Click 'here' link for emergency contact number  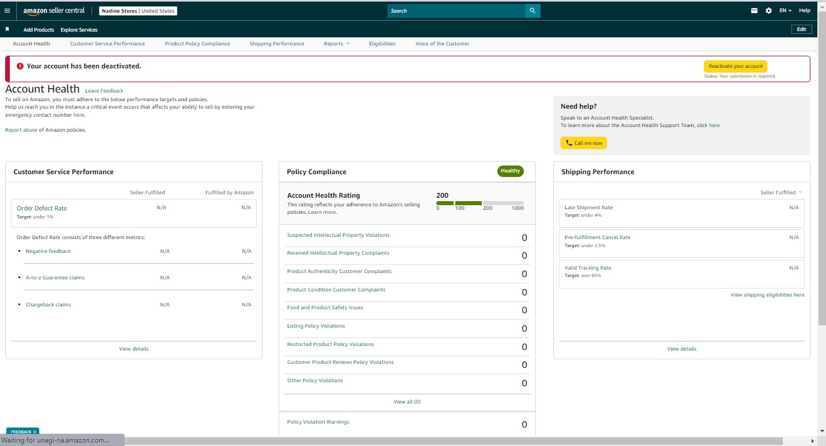pyautogui.click(x=78, y=115)
